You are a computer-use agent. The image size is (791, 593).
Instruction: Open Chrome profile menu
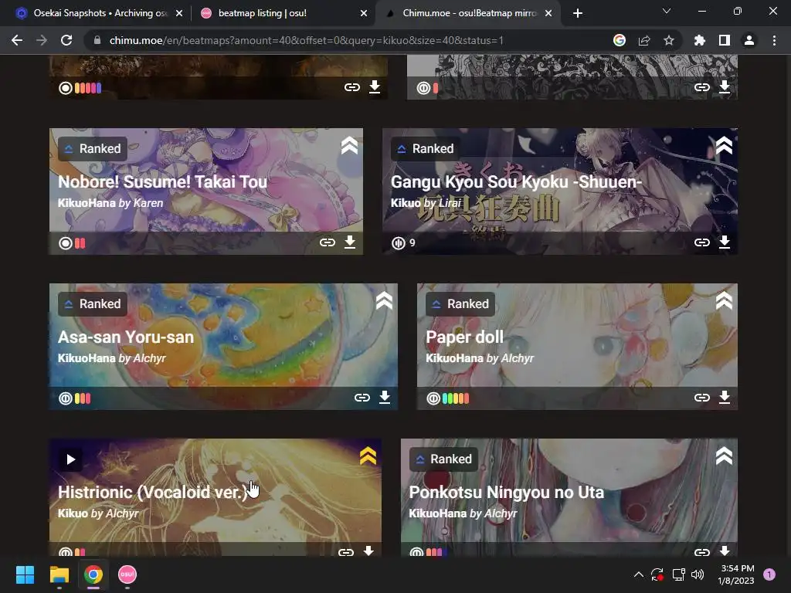coord(749,40)
